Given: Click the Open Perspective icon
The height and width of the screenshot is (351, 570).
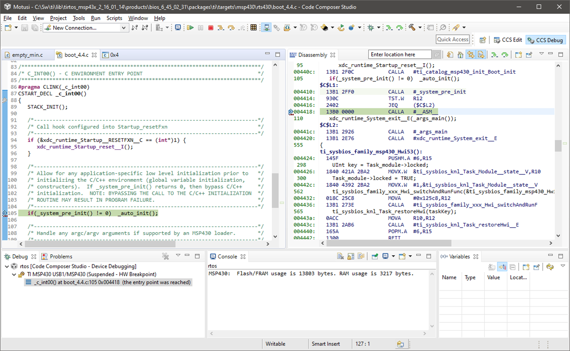Looking at the screenshot, I should pyautogui.click(x=482, y=40).
